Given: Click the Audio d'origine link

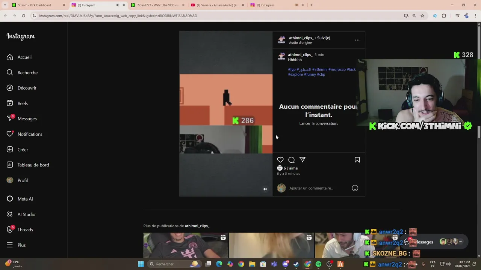Looking at the screenshot, I should [x=300, y=43].
